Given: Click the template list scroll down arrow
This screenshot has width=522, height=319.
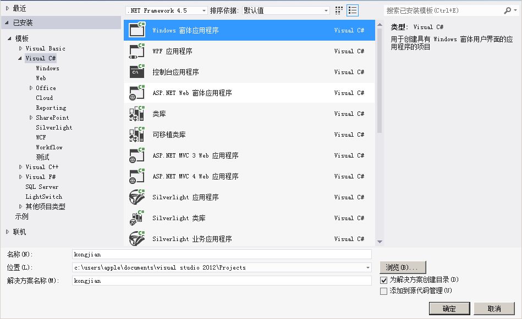Looking at the screenshot, I should [x=380, y=242].
